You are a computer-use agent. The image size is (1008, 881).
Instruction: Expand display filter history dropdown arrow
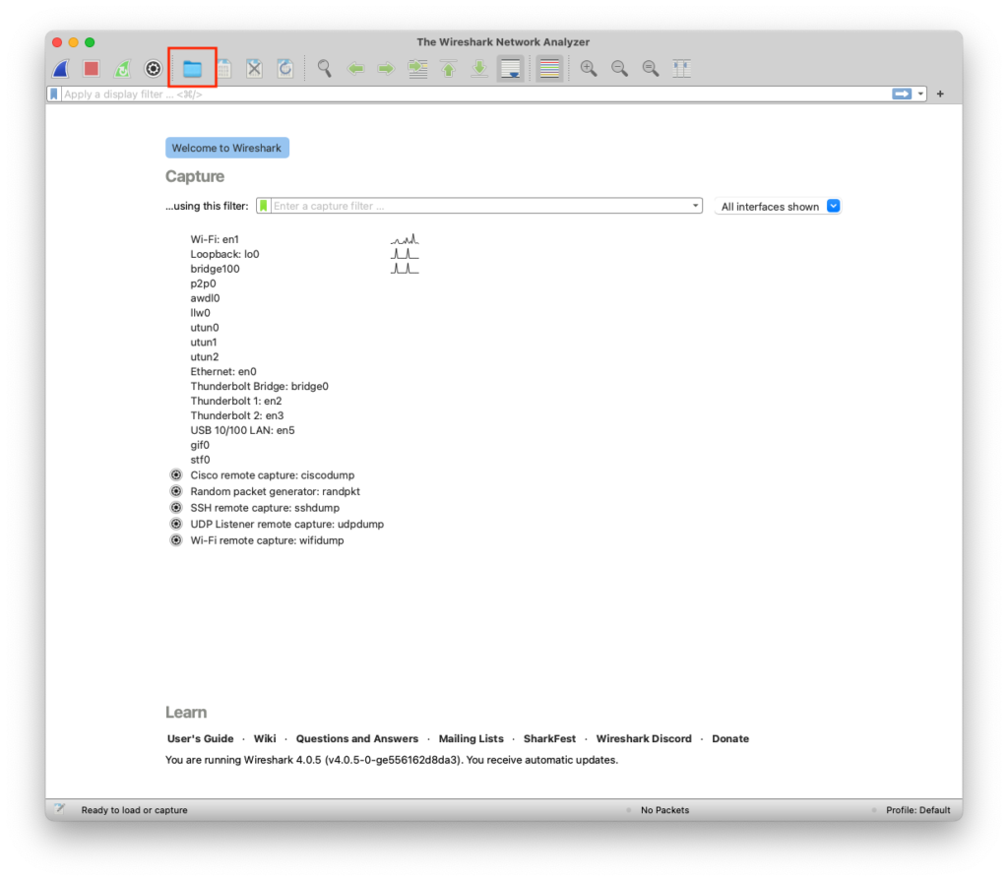click(x=921, y=94)
